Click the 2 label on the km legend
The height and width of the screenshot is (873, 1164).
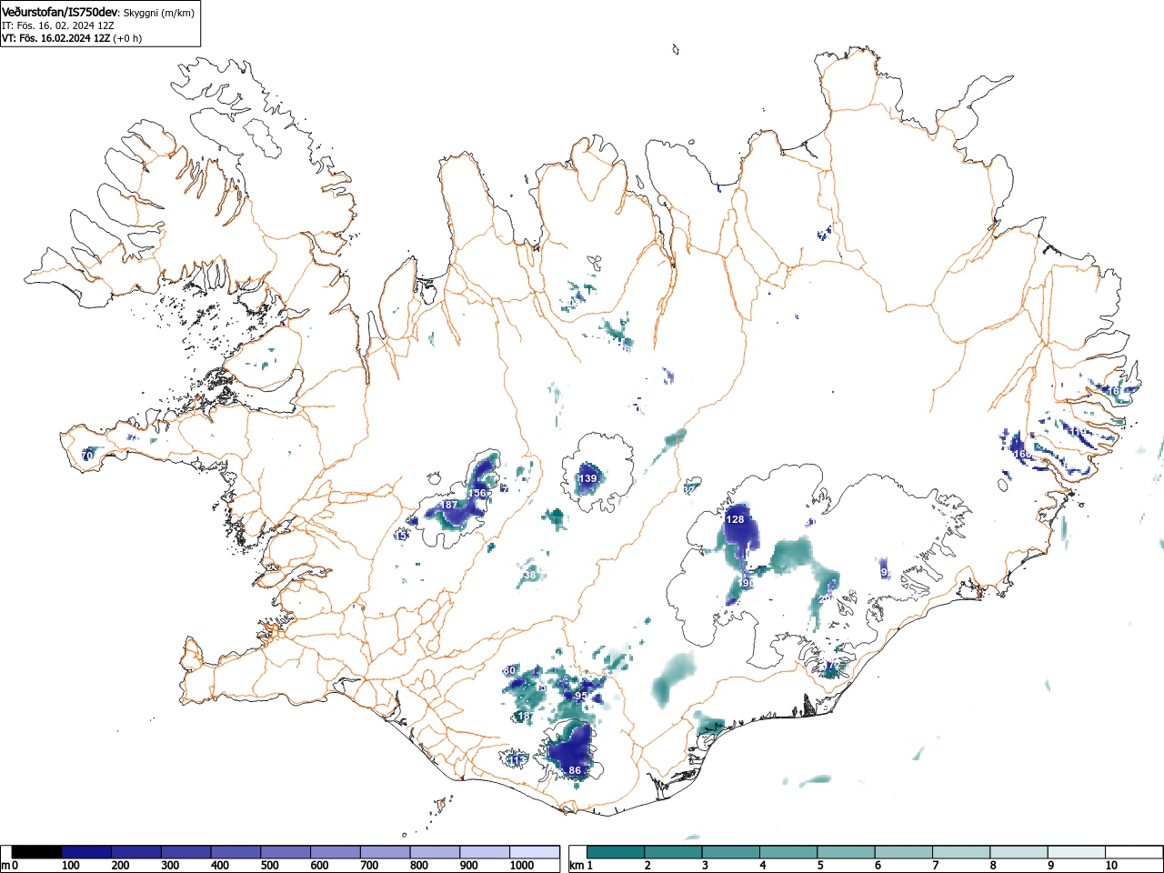647,866
